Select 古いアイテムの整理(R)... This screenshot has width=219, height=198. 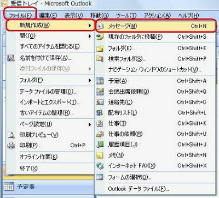tap(47, 113)
